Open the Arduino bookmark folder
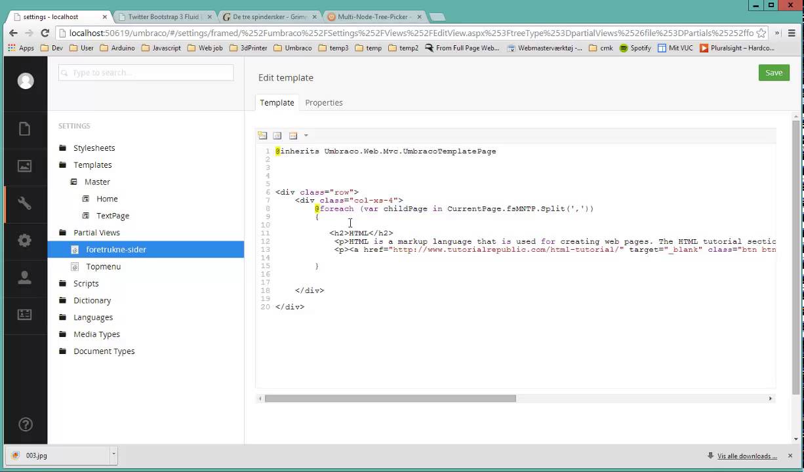Image resolution: width=804 pixels, height=472 pixels. click(x=117, y=48)
